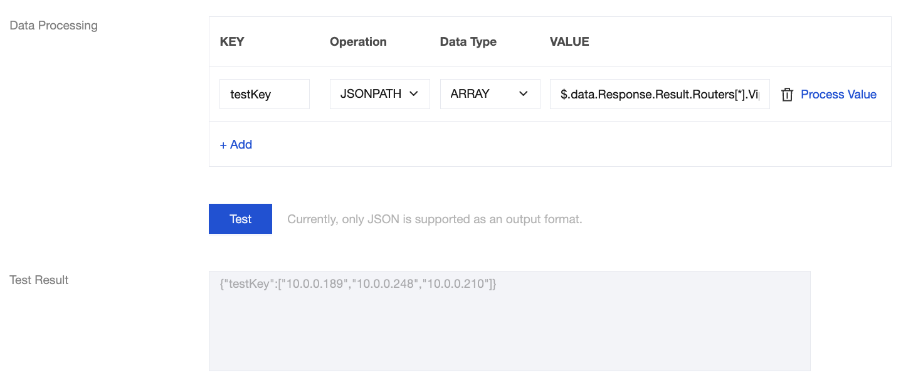Focus the testKey KEY input field
Screen dimensions: 923x385
264,94
